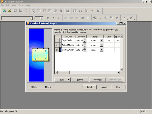The width and height of the screenshot is (152, 114).
Task: Click the Align right icon
Action: 77,18
